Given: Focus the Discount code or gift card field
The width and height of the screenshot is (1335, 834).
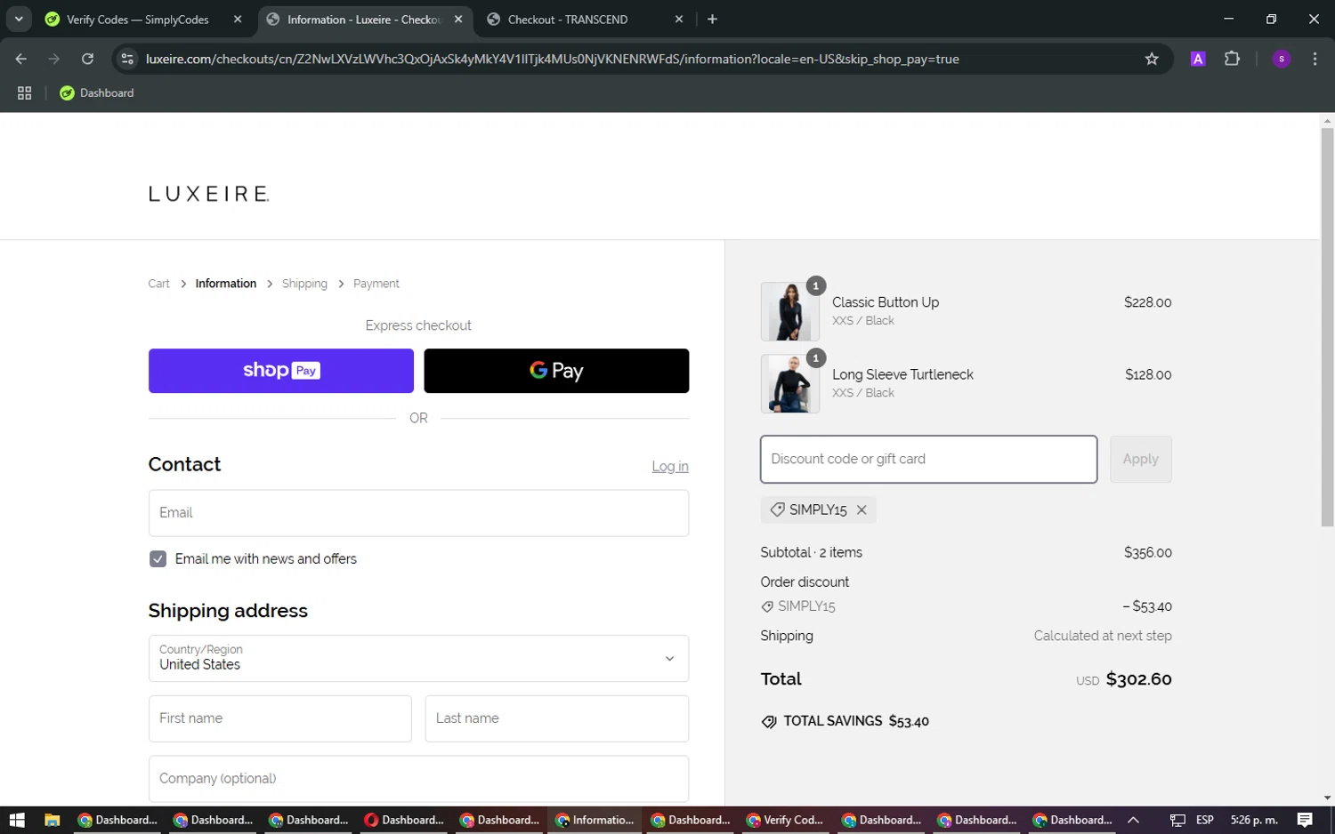Looking at the screenshot, I should coord(928,459).
